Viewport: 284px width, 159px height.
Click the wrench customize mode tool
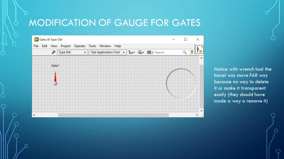coord(54,52)
